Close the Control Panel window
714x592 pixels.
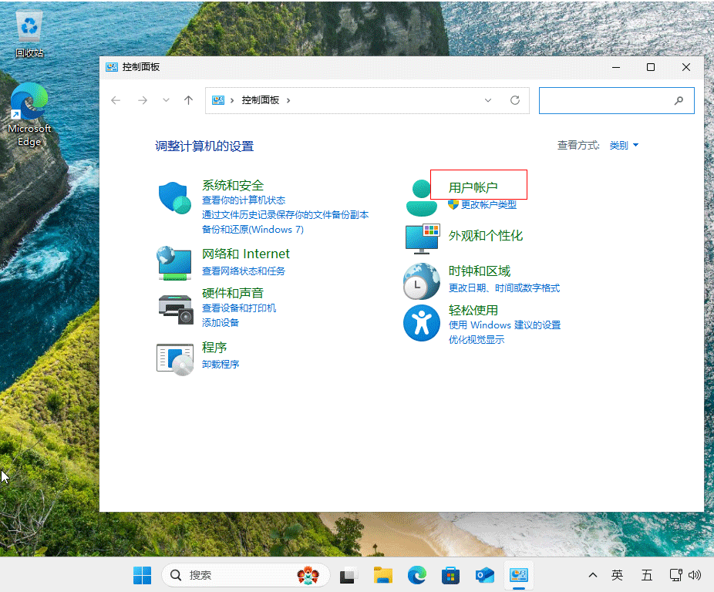[686, 67]
